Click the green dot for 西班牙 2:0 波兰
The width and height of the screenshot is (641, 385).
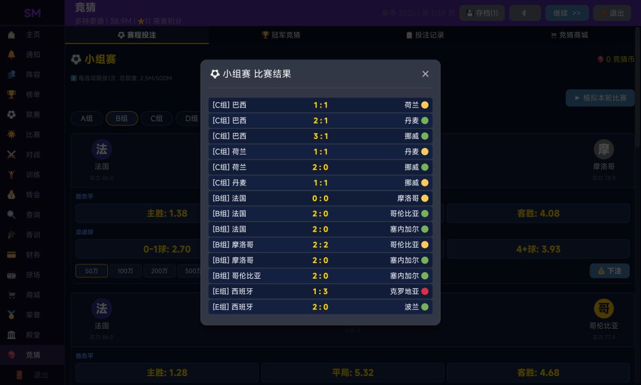425,307
